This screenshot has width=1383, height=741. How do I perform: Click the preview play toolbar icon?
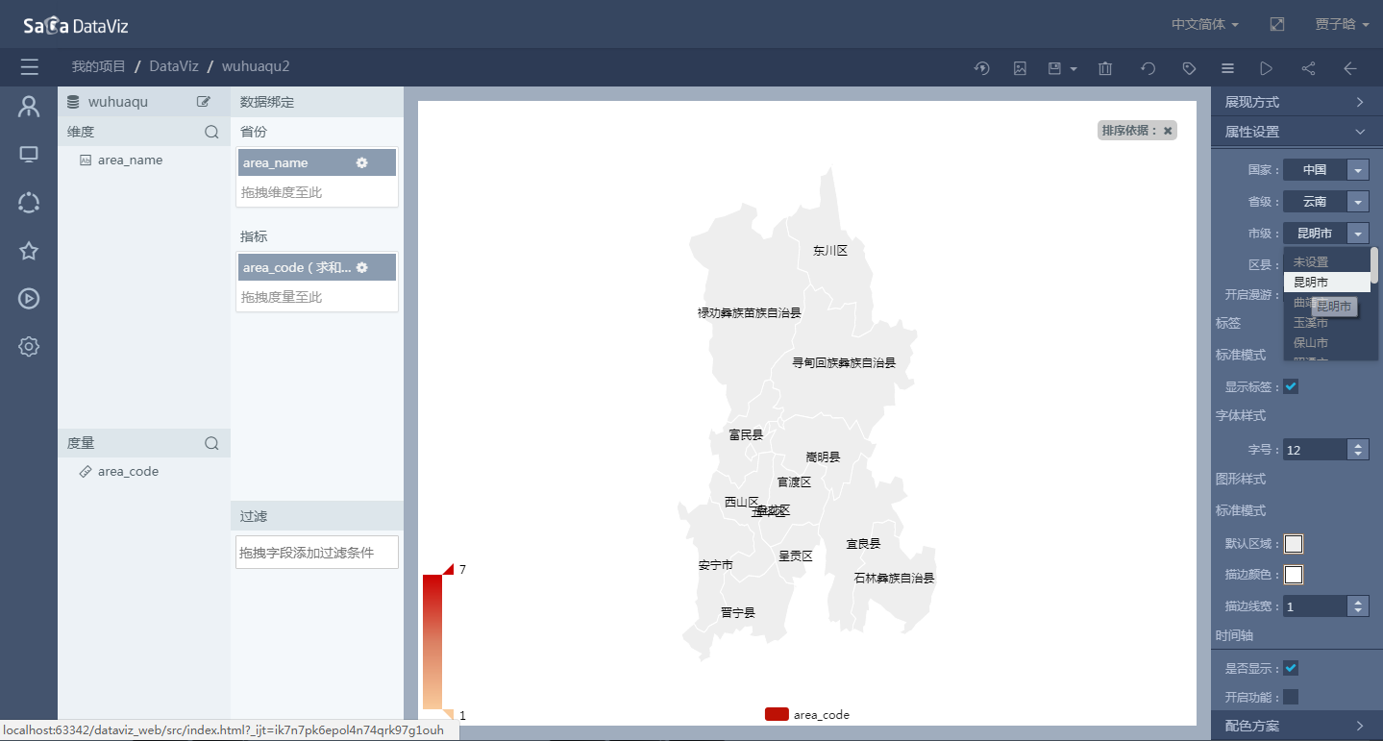tap(1267, 68)
